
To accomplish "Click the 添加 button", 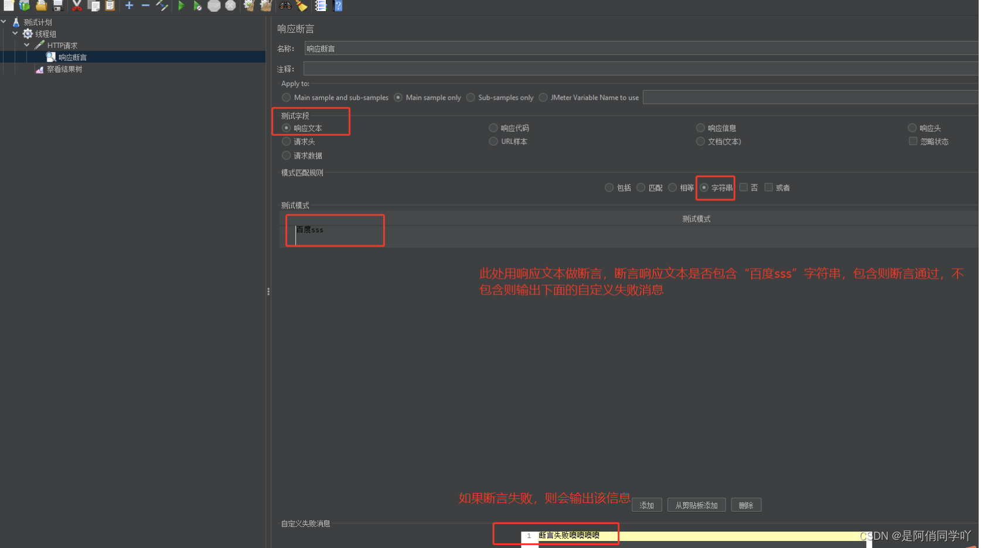I will [647, 505].
